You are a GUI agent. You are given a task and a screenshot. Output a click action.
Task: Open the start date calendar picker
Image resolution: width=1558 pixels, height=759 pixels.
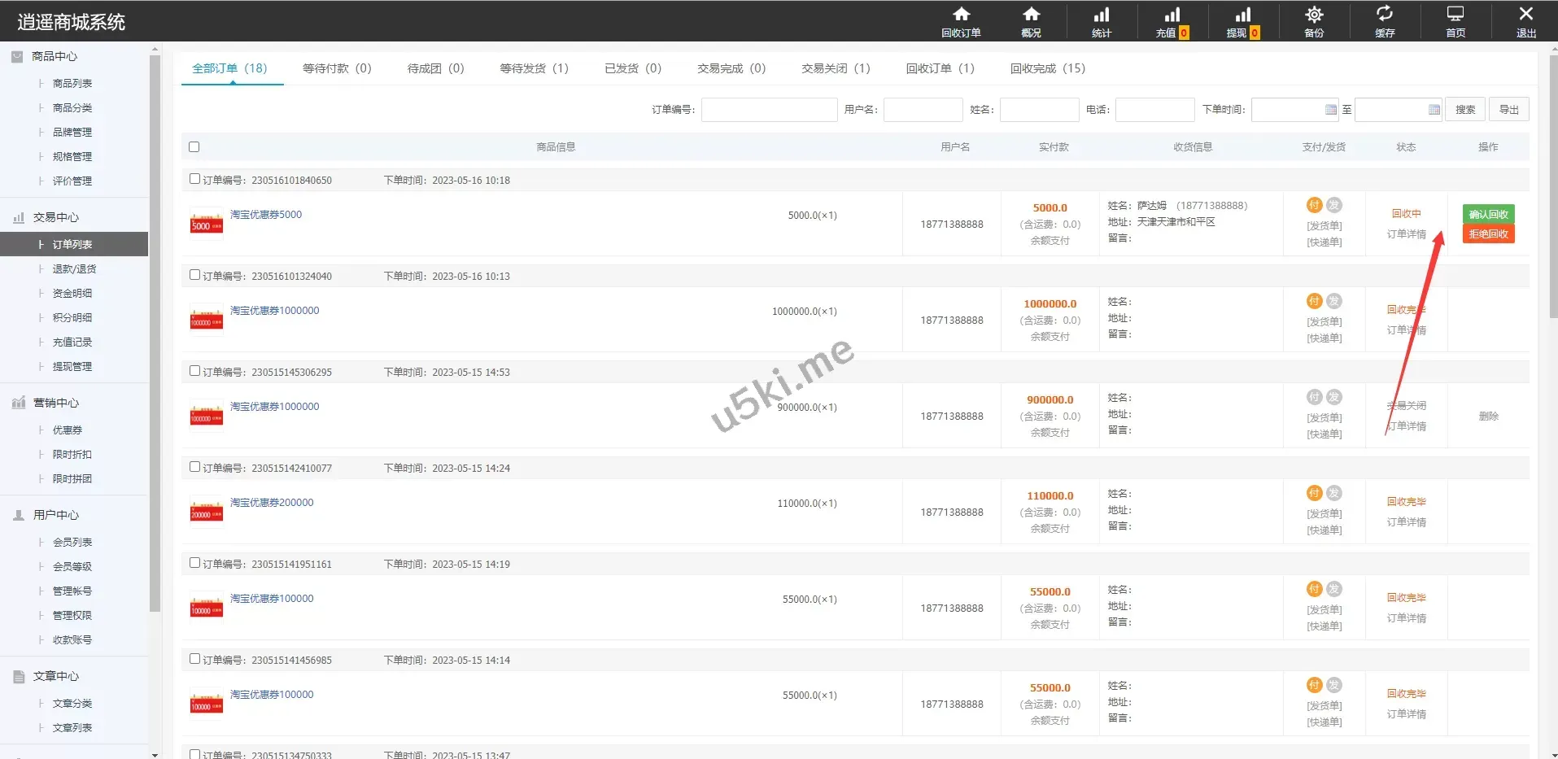(x=1330, y=110)
